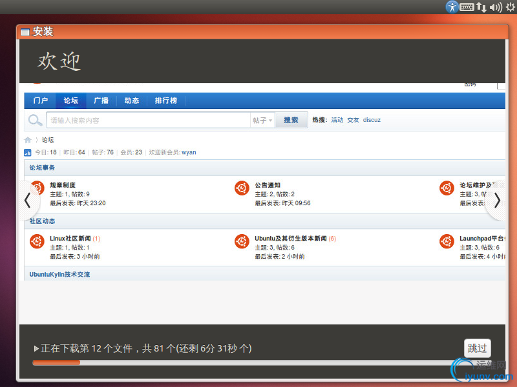Open the Launchpad平台 forum link
This screenshot has height=387, width=517.
point(482,239)
